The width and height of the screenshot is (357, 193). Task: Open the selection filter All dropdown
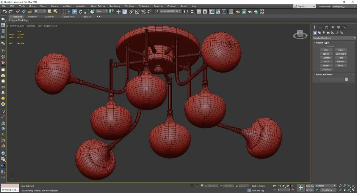pos(40,11)
